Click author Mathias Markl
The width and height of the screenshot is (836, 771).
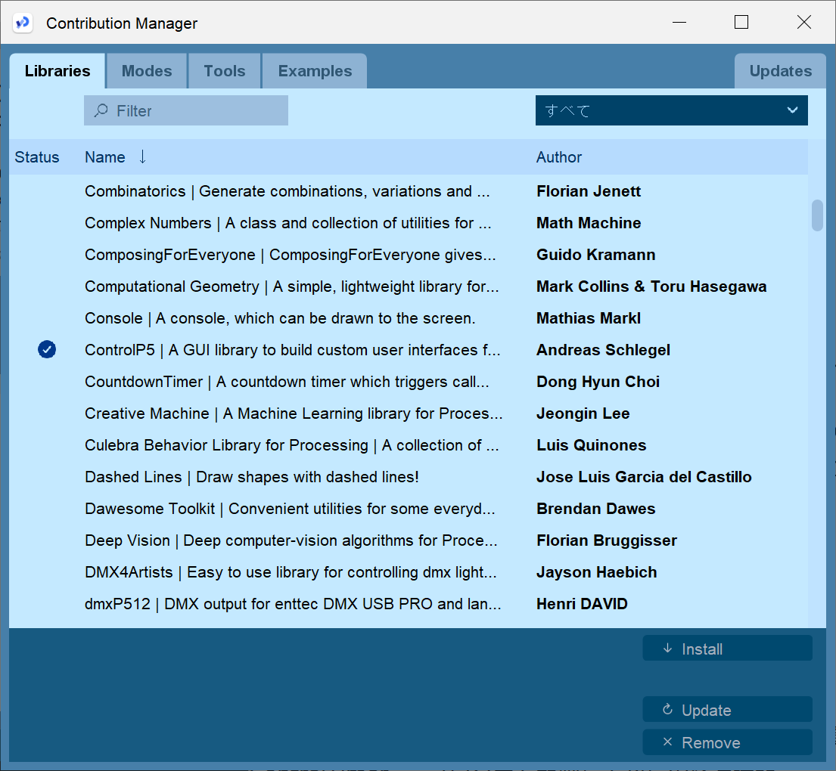[x=589, y=318]
